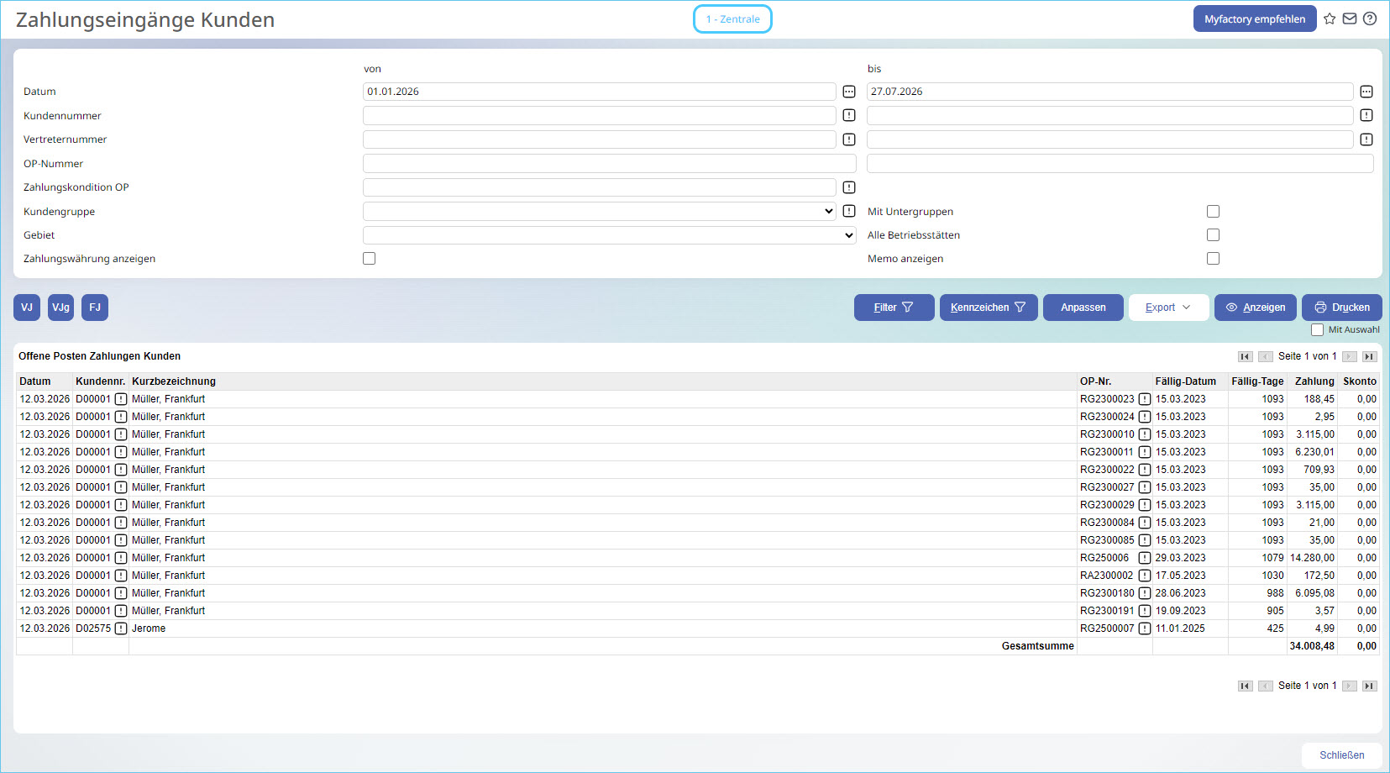This screenshot has width=1390, height=773.
Task: Tick the Zahlungswährung anzeigen checkbox
Action: pos(369,259)
